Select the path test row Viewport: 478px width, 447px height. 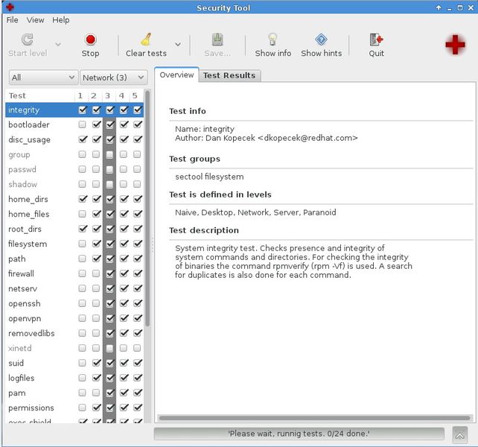click(x=74, y=259)
